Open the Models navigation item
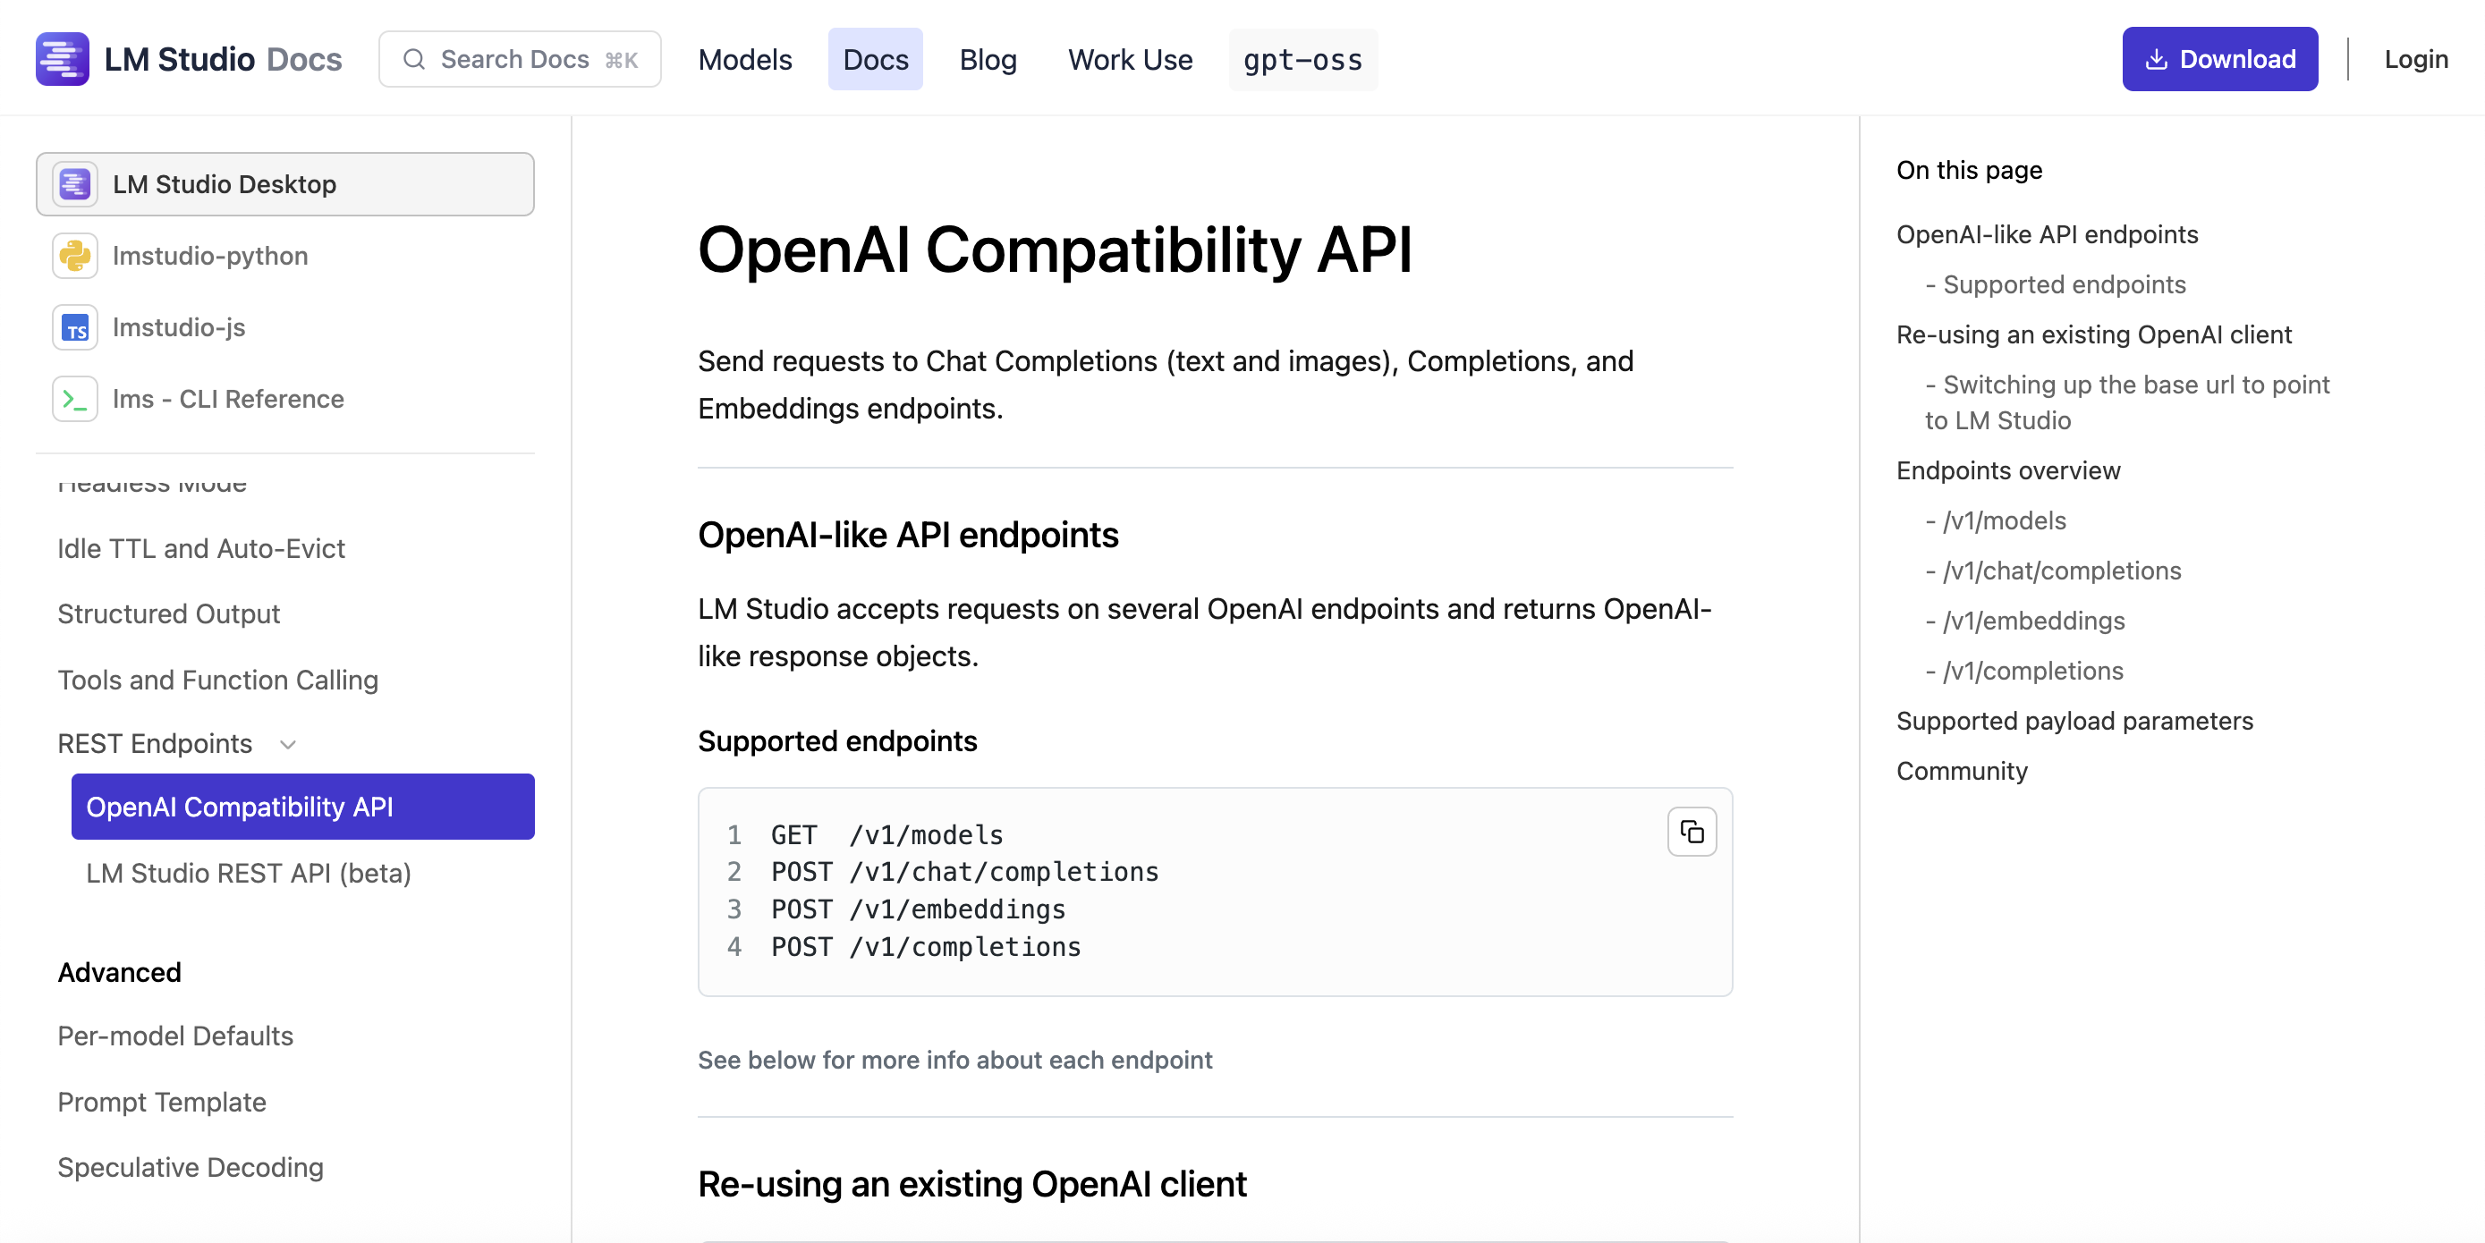This screenshot has height=1243, width=2485. pos(745,60)
